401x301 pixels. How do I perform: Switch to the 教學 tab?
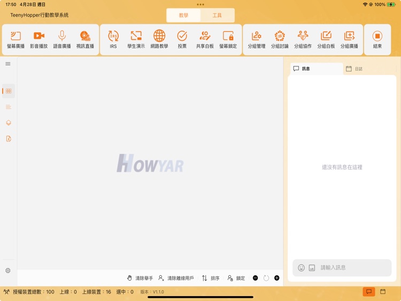(x=183, y=16)
